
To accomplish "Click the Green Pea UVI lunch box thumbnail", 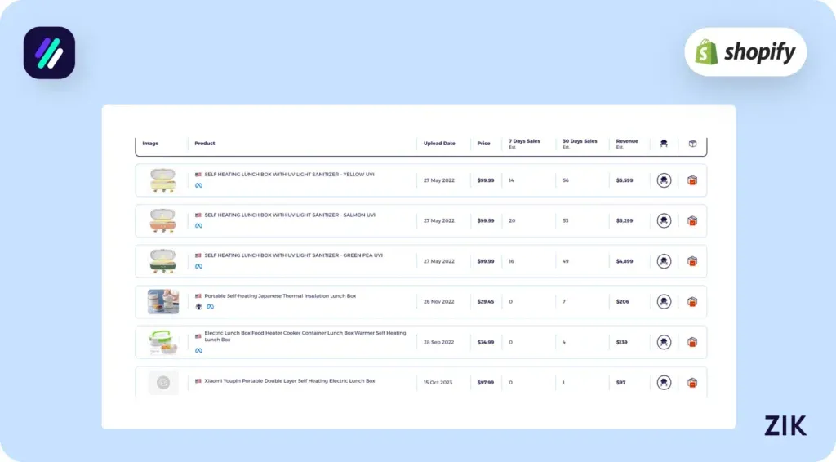I will 162,261.
